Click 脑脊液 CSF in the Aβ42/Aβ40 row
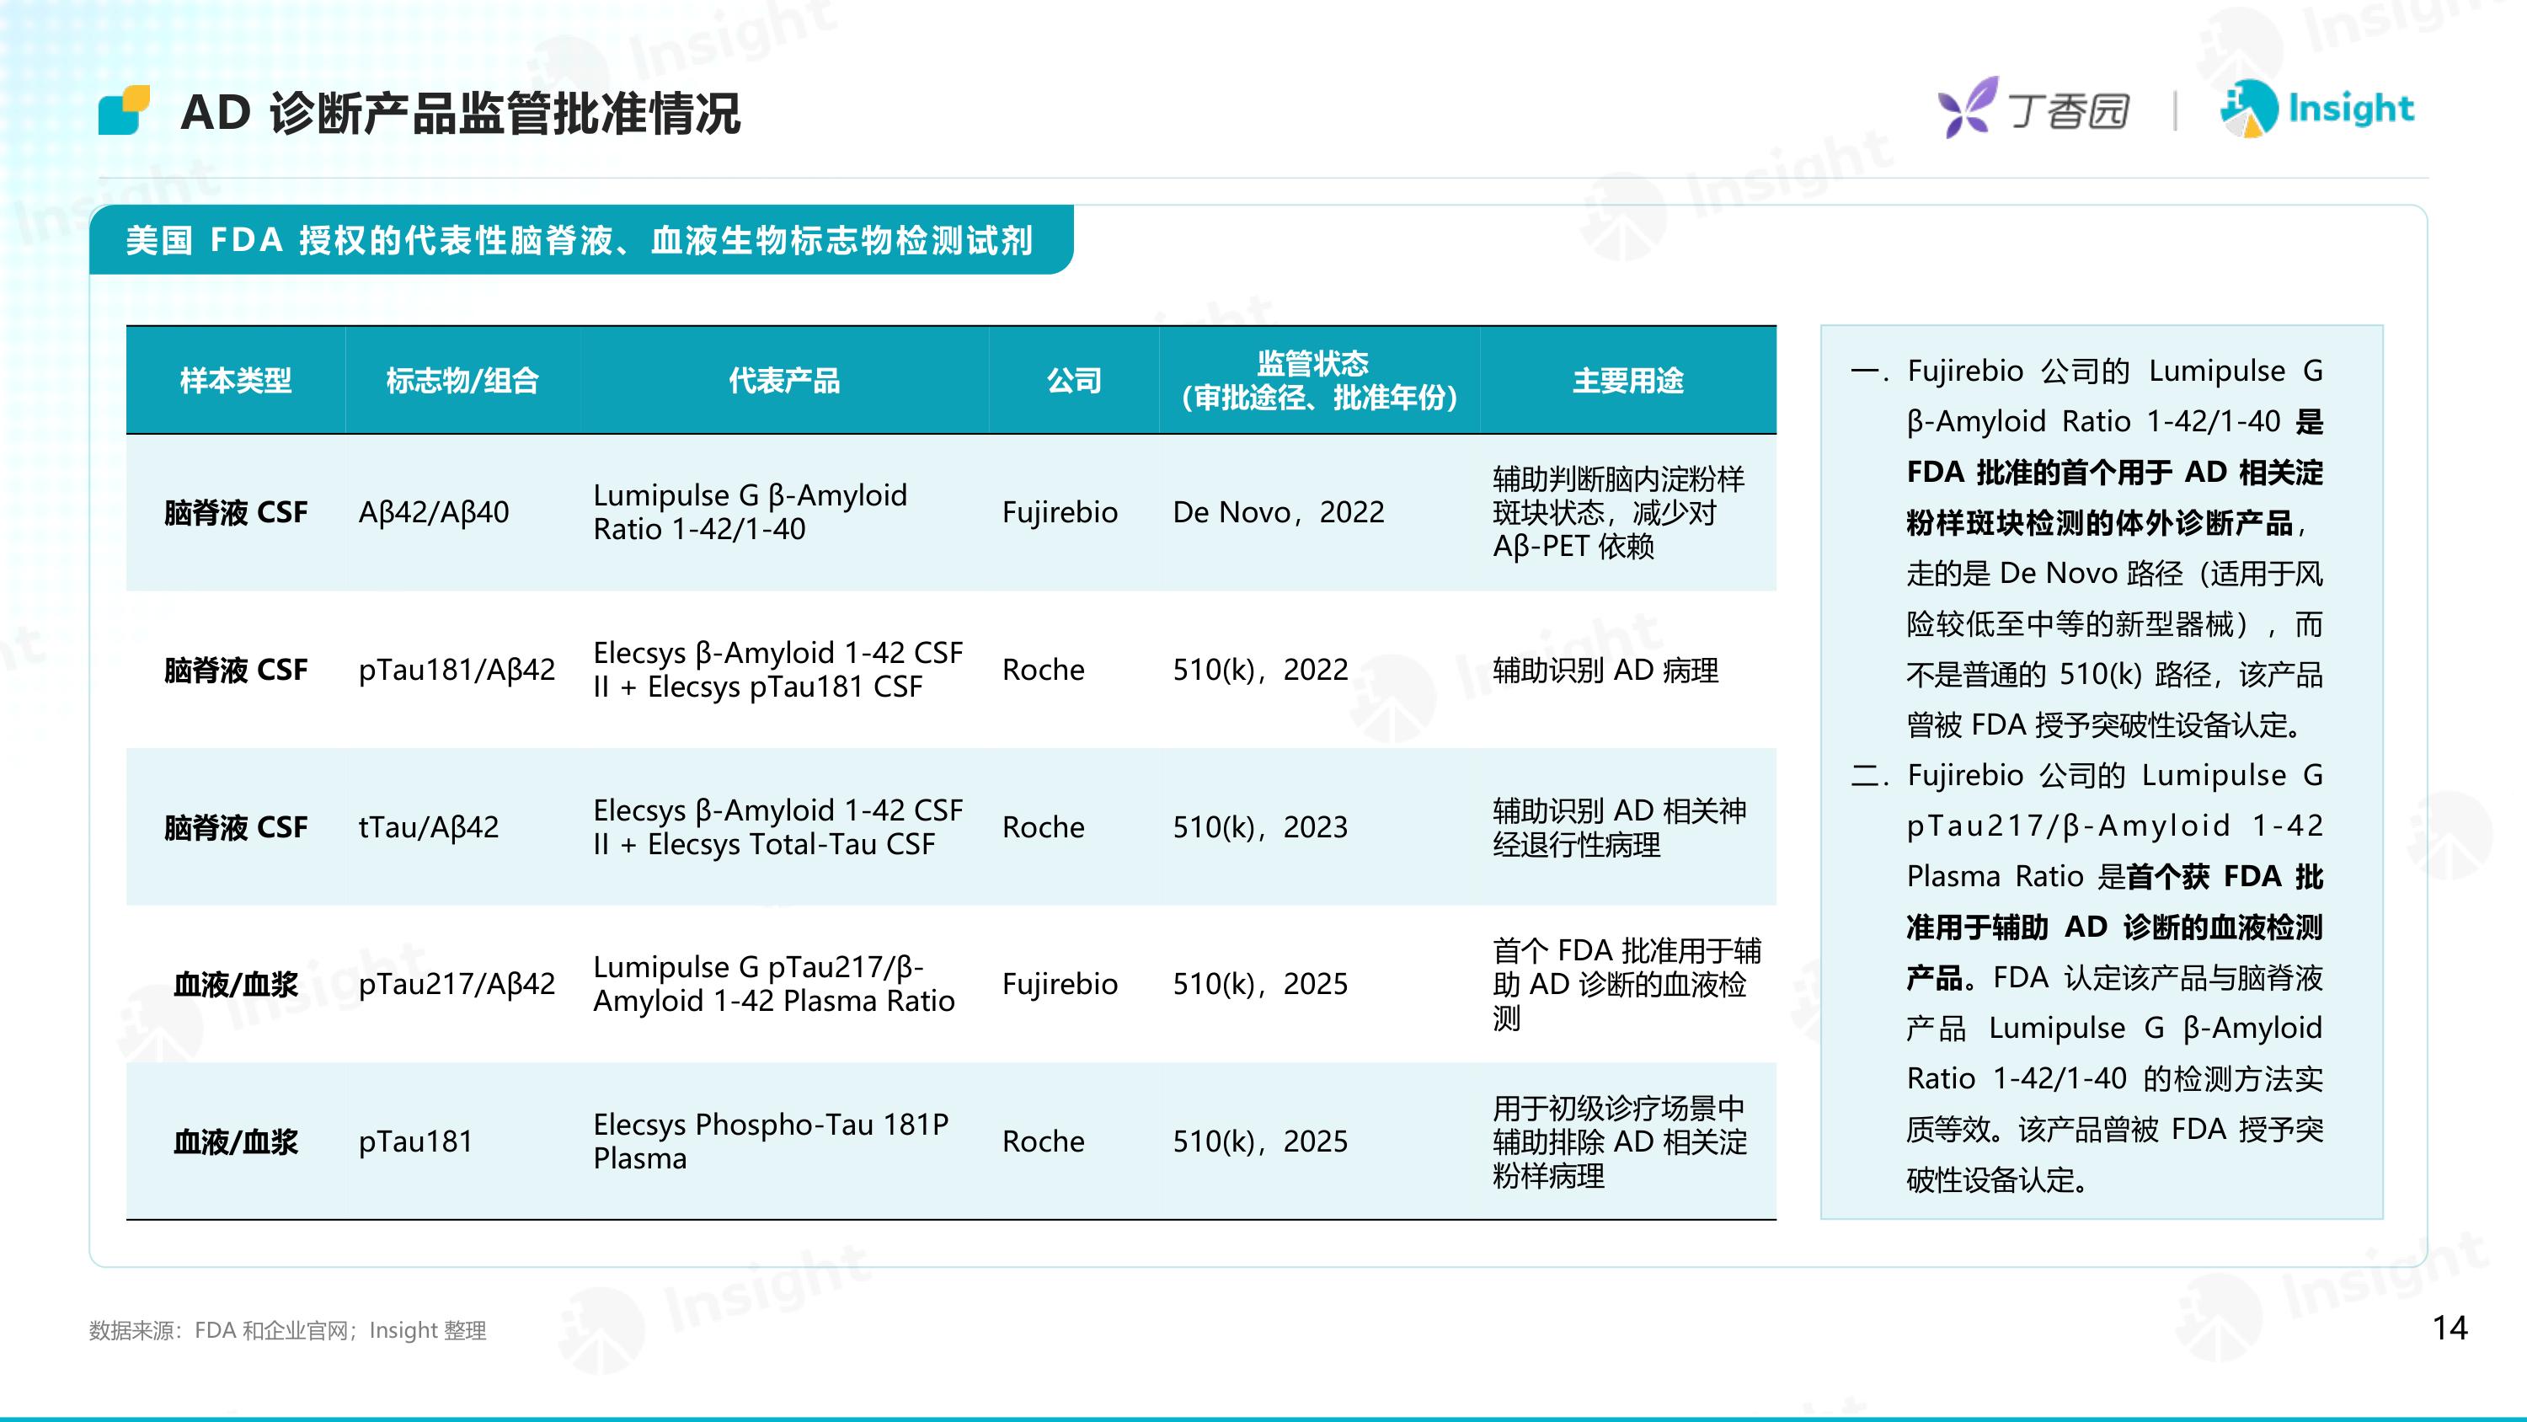The width and height of the screenshot is (2527, 1422). (236, 512)
